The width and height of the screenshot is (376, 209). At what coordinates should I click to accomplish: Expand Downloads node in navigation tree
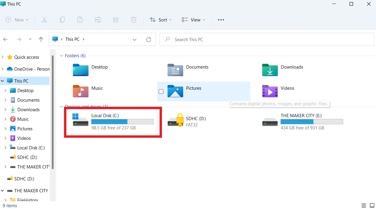click(x=5, y=109)
